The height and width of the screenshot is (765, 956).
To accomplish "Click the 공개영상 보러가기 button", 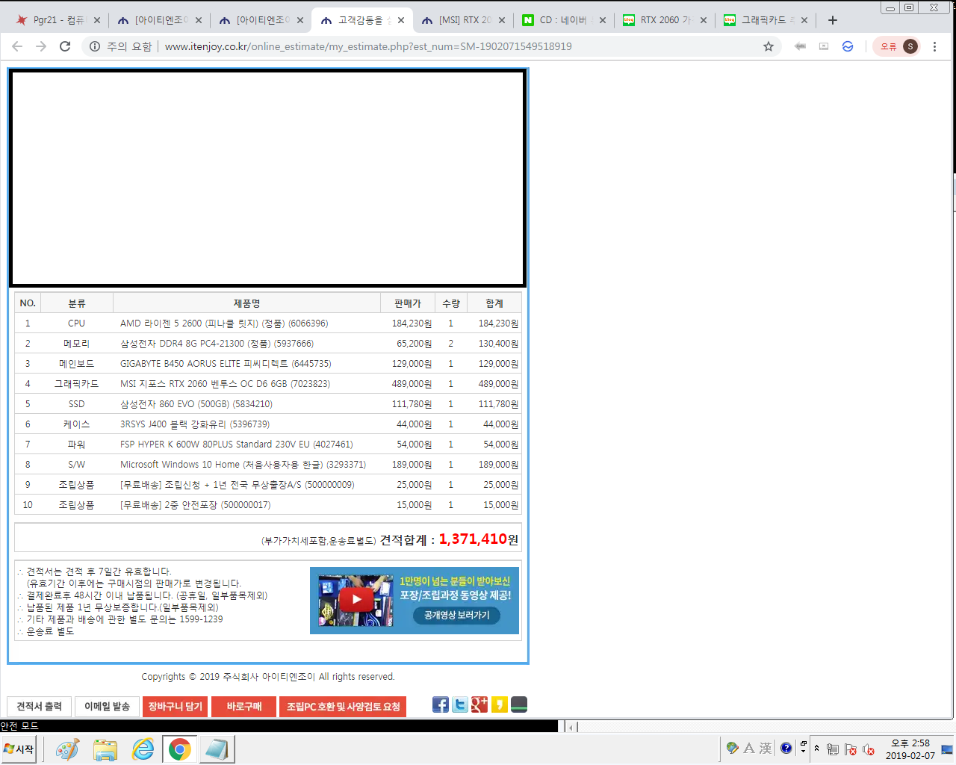I will [457, 615].
